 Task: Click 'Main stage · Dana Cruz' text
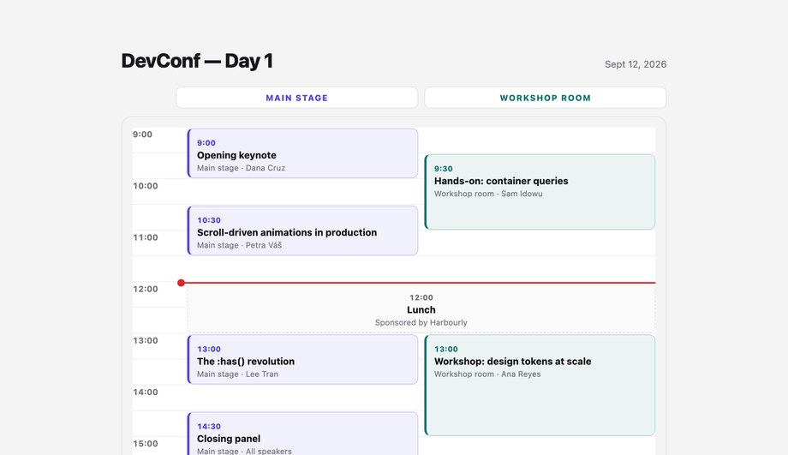click(x=241, y=168)
